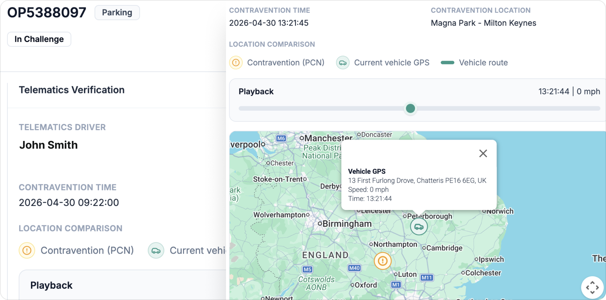Click the PCN number OP5388097
Viewport: 606px width, 300px height.
pos(47,13)
